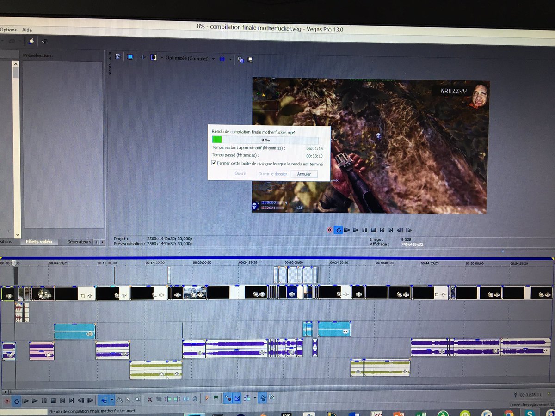
Task: Step to next frame under video preview
Action: 409,230
